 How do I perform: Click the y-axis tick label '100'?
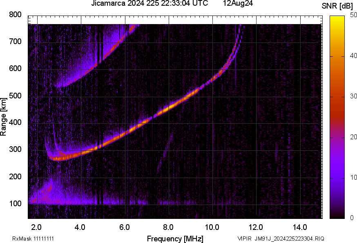click(x=15, y=203)
